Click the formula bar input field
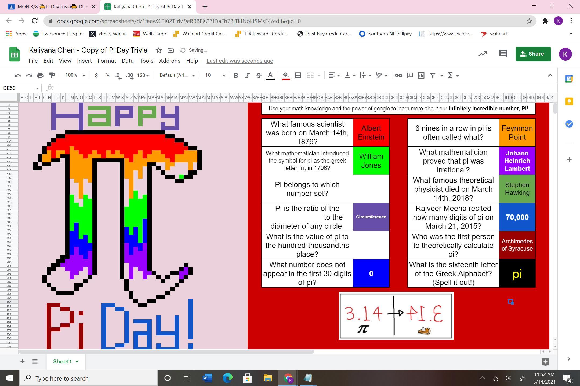Image resolution: width=580 pixels, height=386 pixels. (x=295, y=88)
